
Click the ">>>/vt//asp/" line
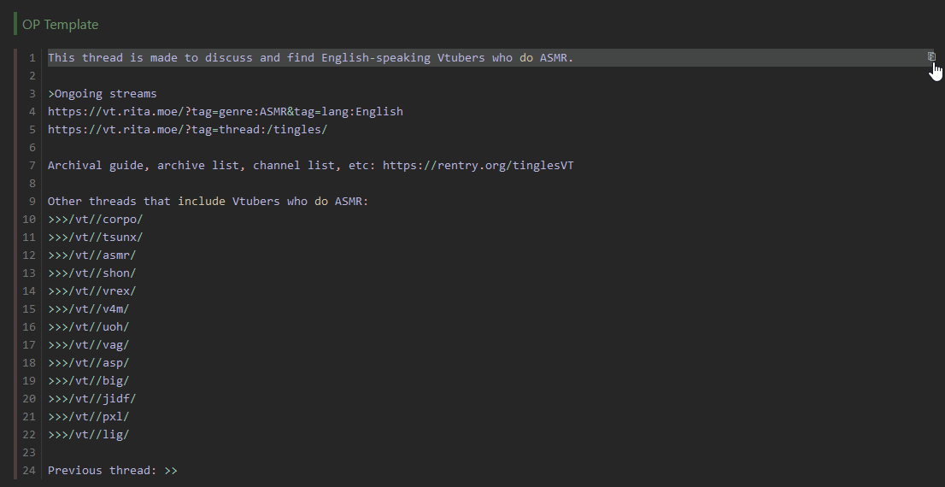[x=89, y=363]
